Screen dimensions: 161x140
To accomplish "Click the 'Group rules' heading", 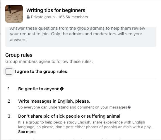I will (x=19, y=55).
